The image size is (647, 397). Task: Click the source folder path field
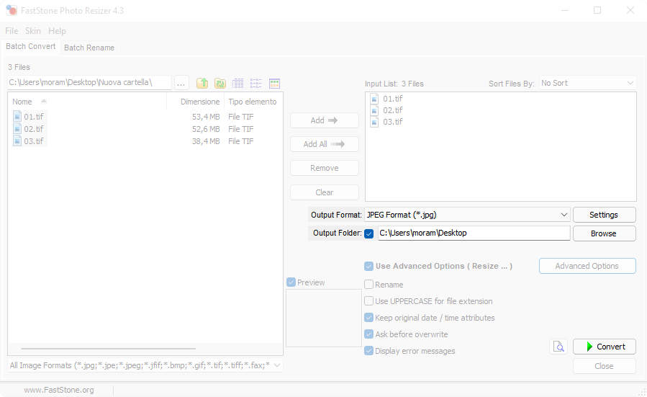[x=89, y=82]
